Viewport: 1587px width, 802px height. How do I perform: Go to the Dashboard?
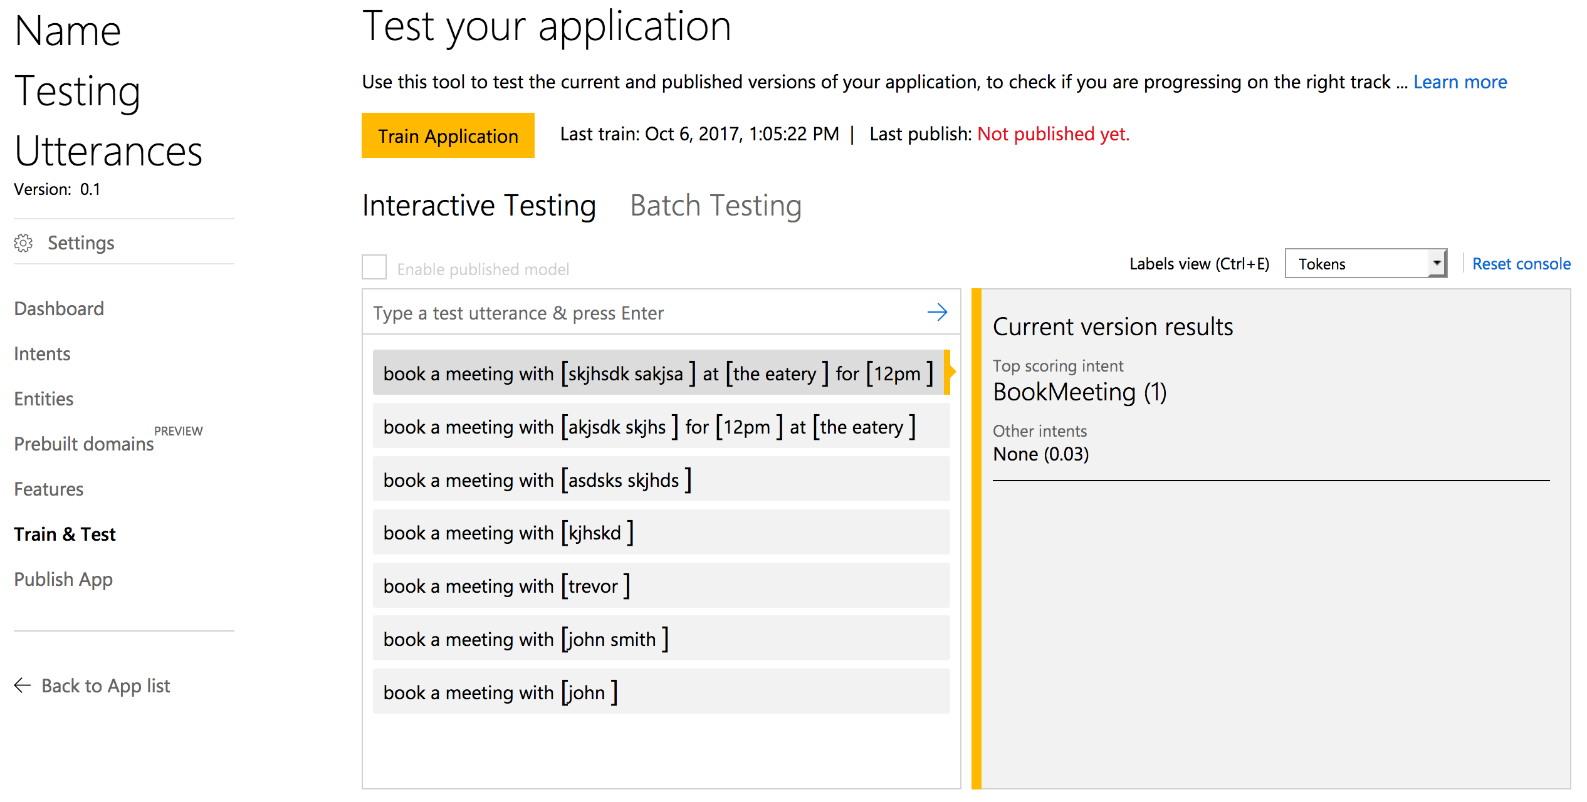click(58, 308)
